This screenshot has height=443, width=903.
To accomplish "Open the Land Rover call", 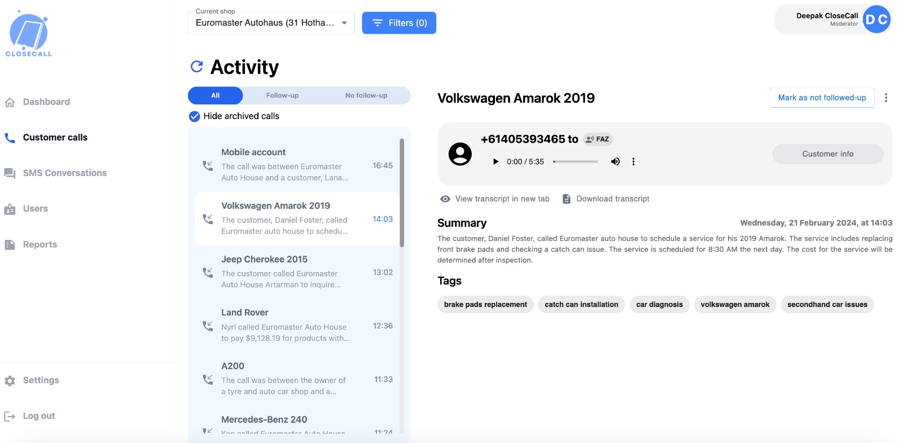I will [x=297, y=326].
